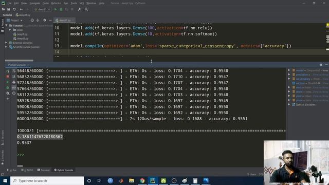This screenshot has height=185, width=329.
Task: Open Chrome from the taskbar
Action: coord(142,180)
